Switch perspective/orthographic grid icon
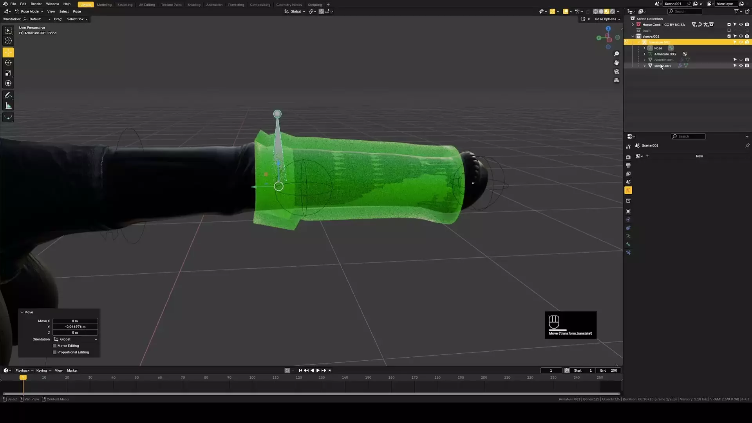 pyautogui.click(x=616, y=80)
